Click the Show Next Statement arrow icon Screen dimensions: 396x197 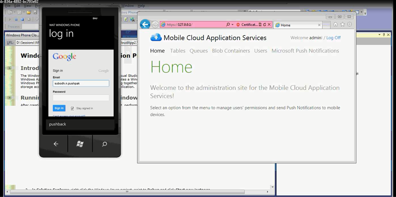[37, 19]
